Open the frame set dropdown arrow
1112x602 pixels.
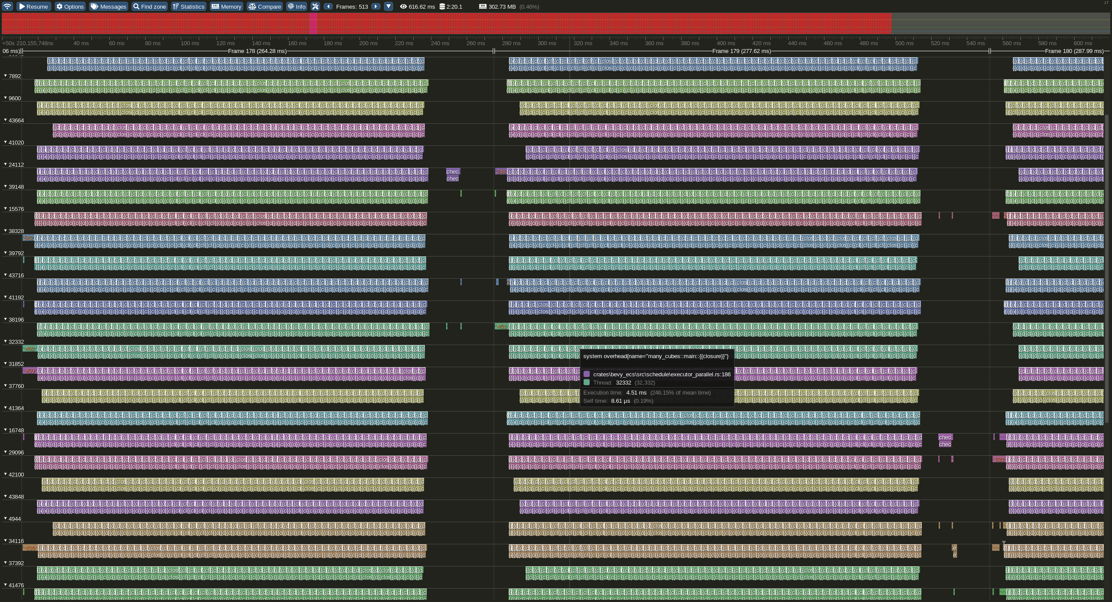tap(388, 7)
